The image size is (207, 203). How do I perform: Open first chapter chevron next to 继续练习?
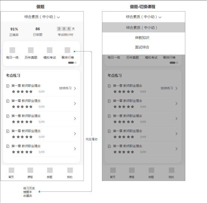[x=75, y=88]
